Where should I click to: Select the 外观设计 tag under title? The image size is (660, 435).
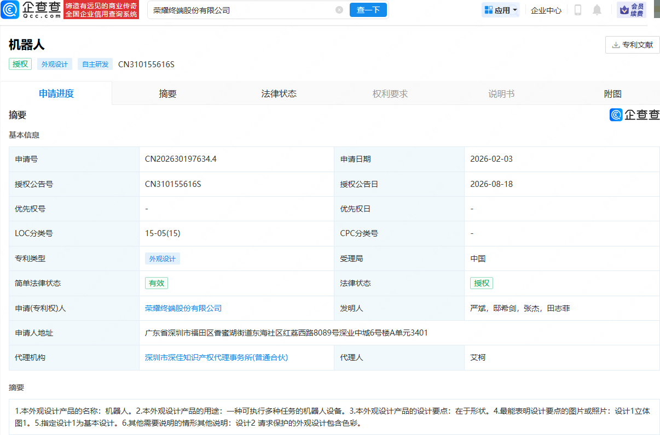[x=55, y=64]
